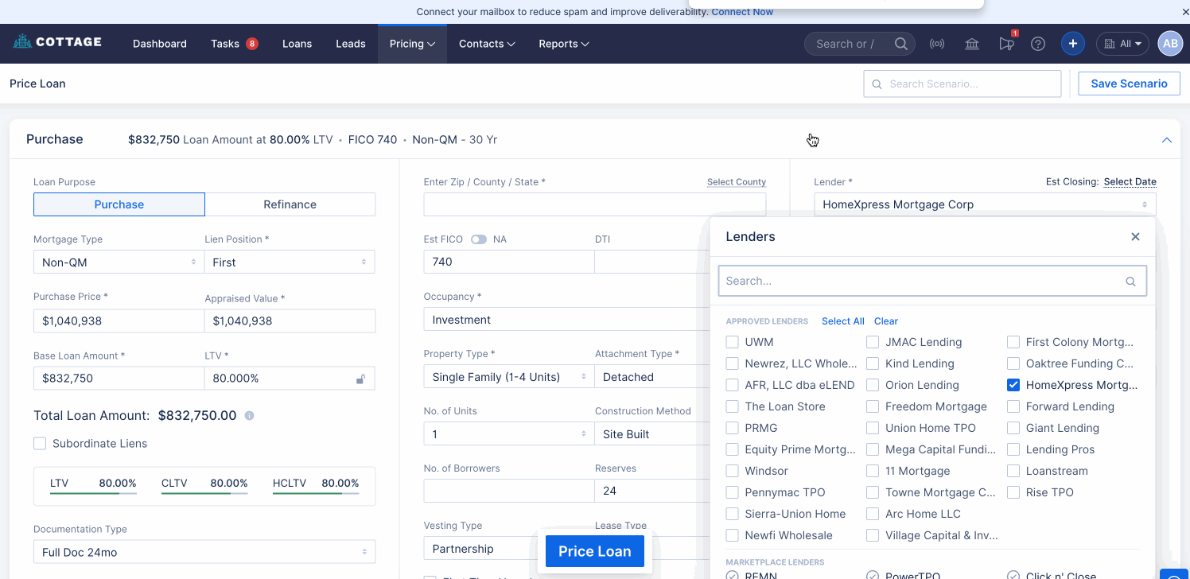
Task: Click the Price Loan button
Action: coord(595,551)
